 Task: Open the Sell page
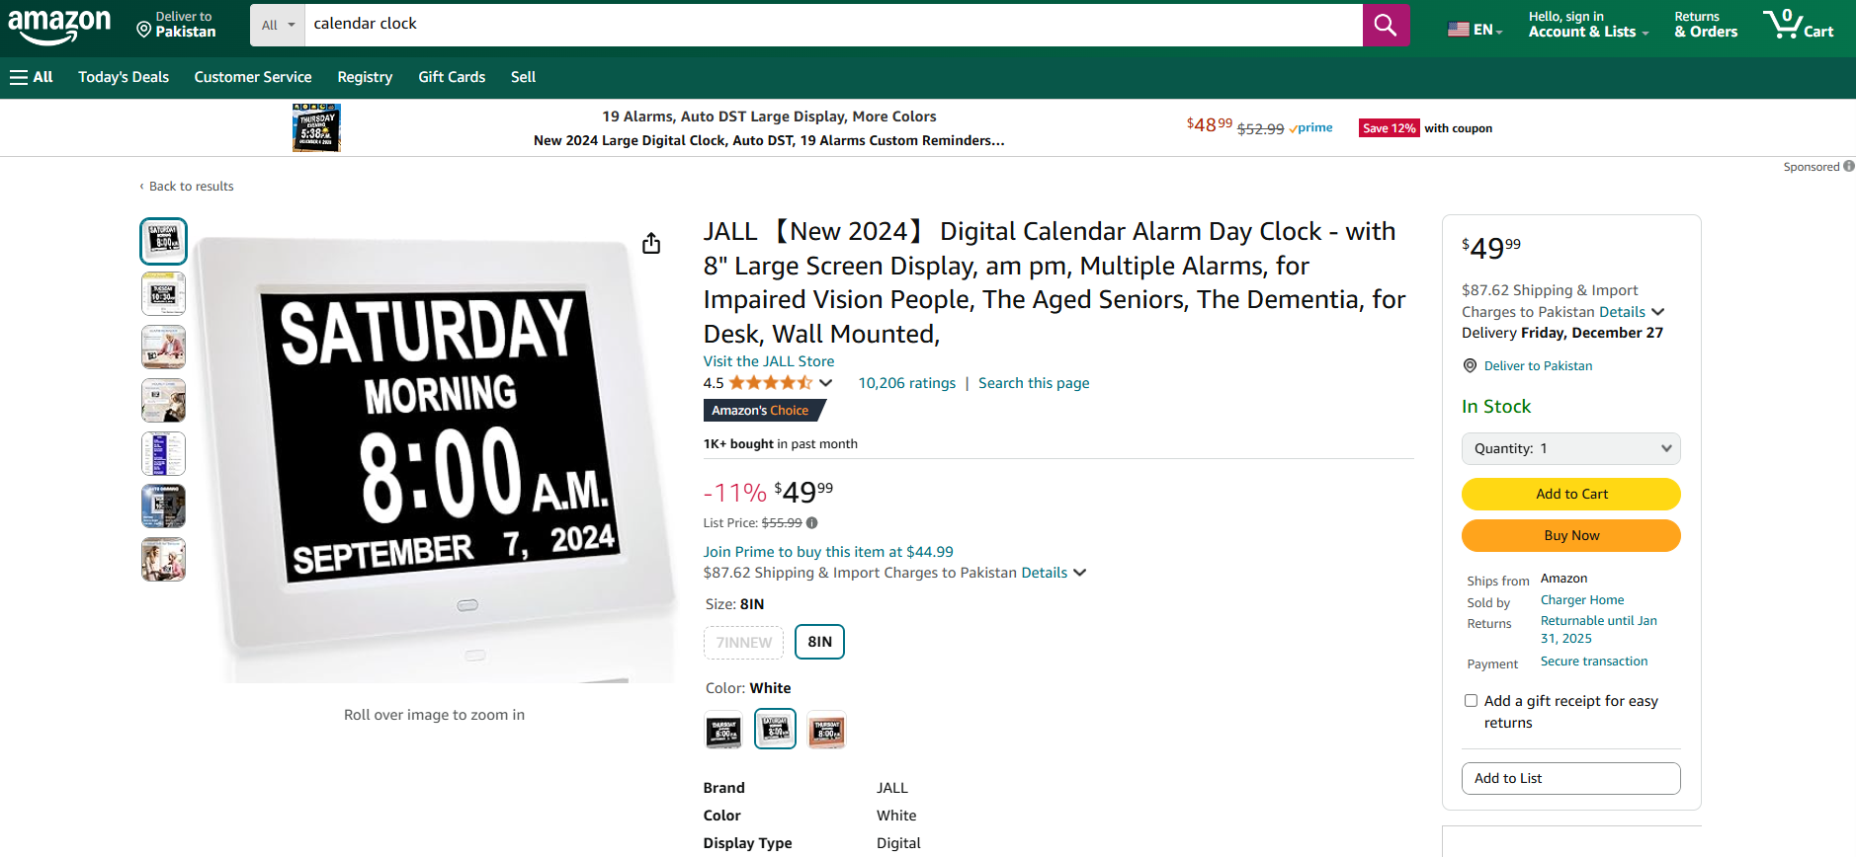pyautogui.click(x=523, y=77)
